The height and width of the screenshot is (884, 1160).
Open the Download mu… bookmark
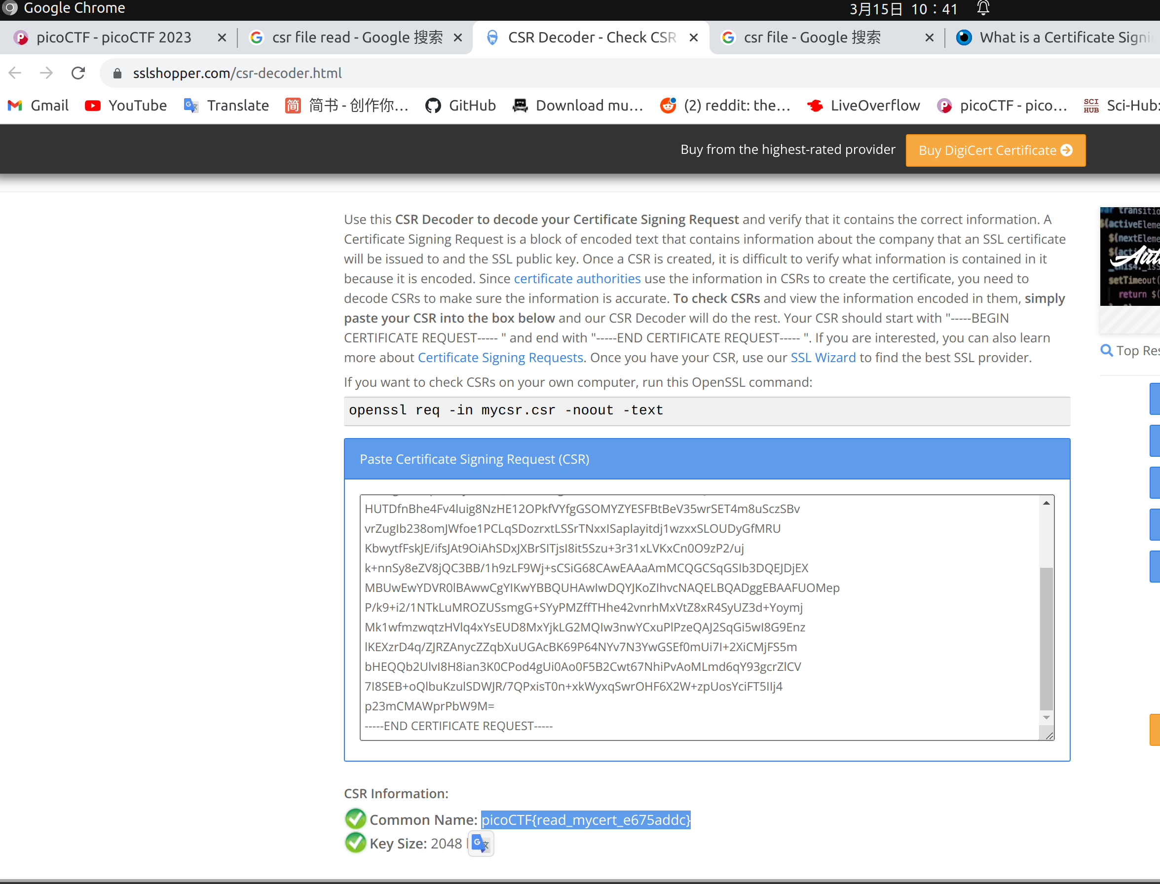(578, 106)
